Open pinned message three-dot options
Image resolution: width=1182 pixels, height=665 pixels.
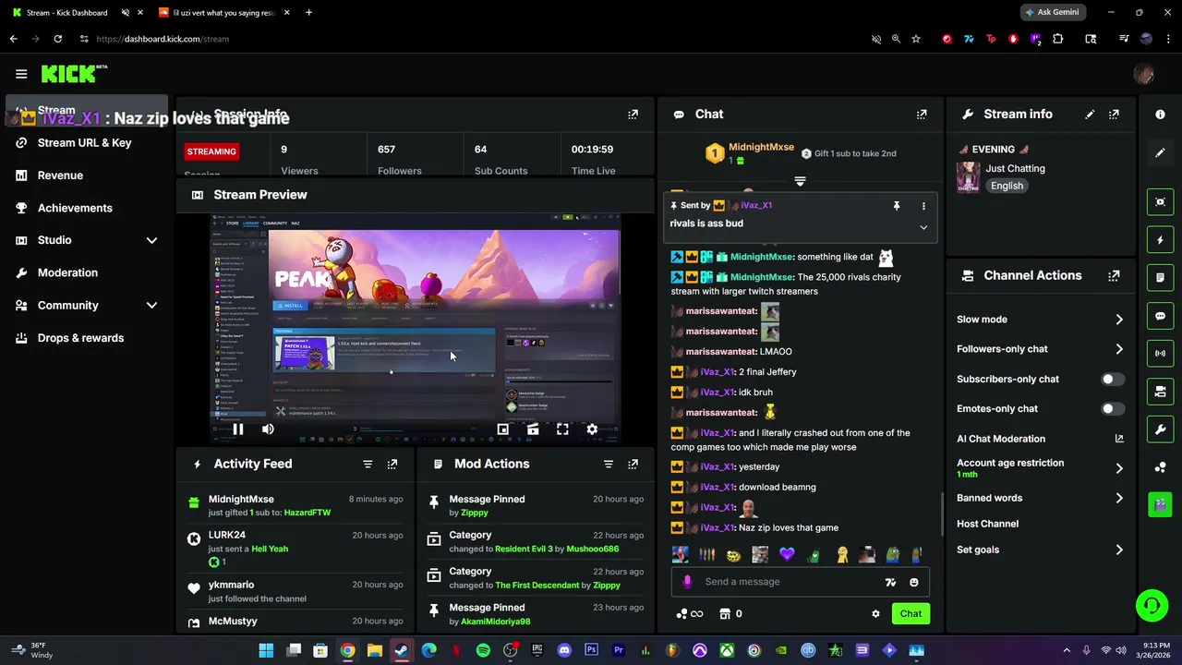(923, 206)
